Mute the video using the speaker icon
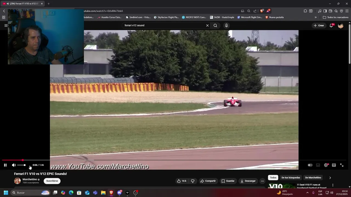This screenshot has height=197, width=351. tap(14, 165)
